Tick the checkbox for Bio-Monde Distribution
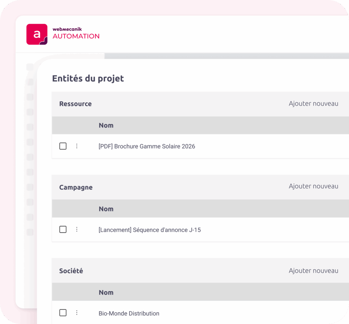 (63, 312)
